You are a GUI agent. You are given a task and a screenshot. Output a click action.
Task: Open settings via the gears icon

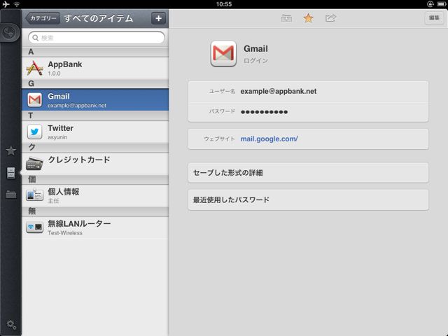pos(11,325)
